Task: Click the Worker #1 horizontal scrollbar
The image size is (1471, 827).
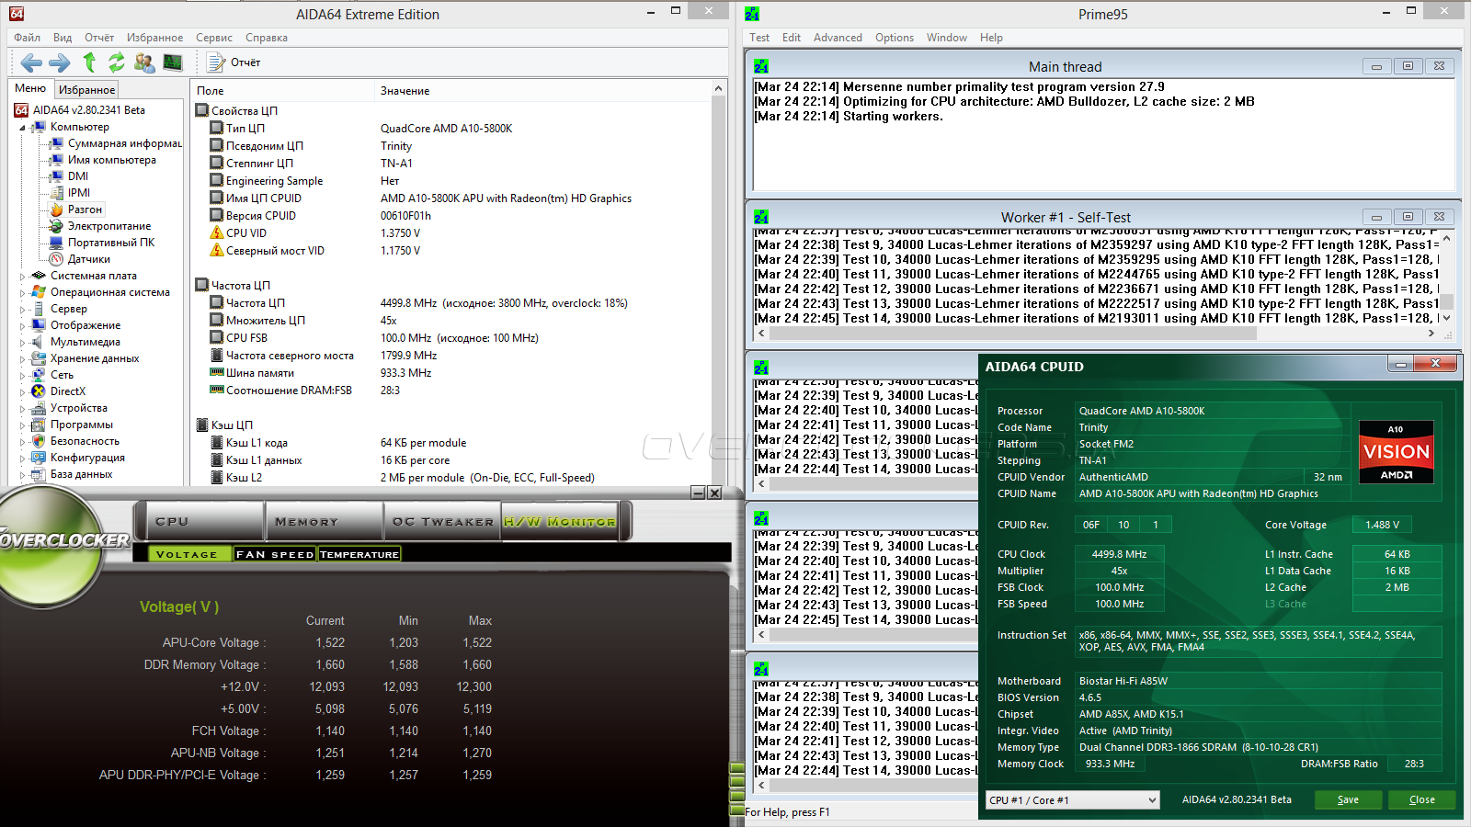Action: (x=1011, y=334)
